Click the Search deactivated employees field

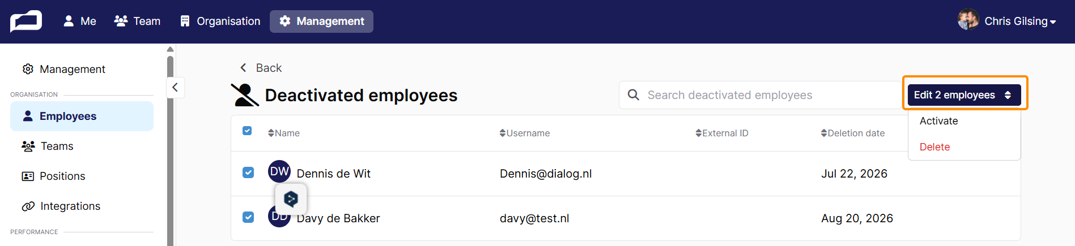[x=762, y=95]
